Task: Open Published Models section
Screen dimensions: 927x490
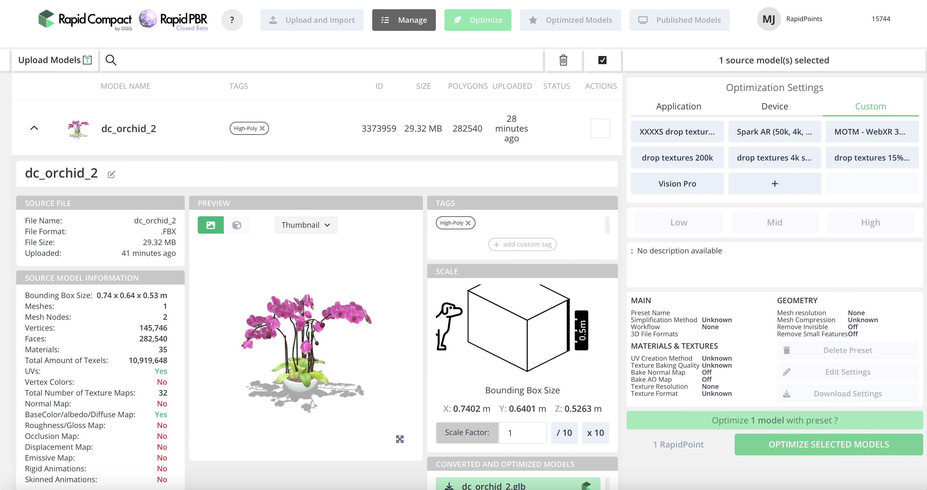Action: tap(679, 20)
